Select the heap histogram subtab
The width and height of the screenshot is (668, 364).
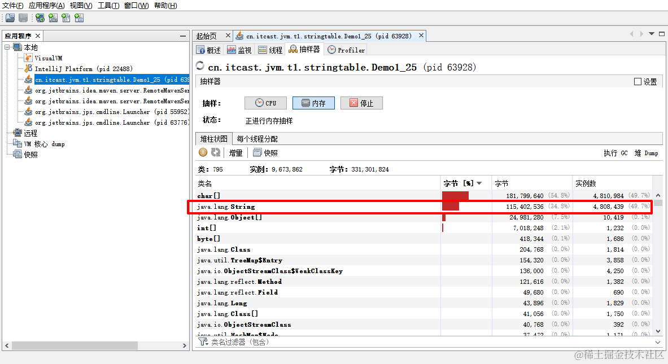tap(214, 139)
